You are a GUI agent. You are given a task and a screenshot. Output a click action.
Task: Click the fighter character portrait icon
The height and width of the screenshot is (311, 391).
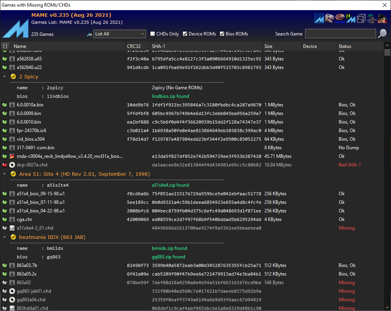(382, 18)
